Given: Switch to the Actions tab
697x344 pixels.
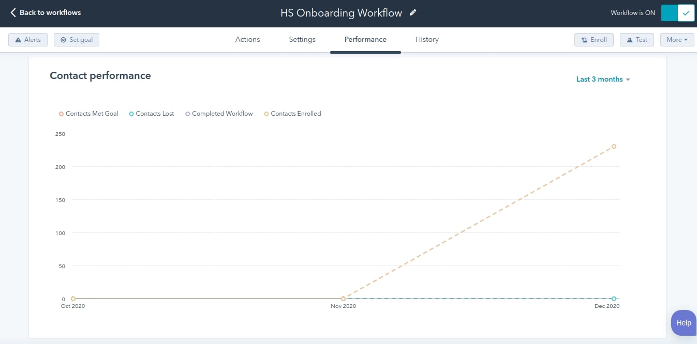Looking at the screenshot, I should pos(247,39).
